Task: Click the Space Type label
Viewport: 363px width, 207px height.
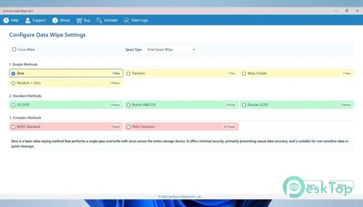Action: point(133,50)
